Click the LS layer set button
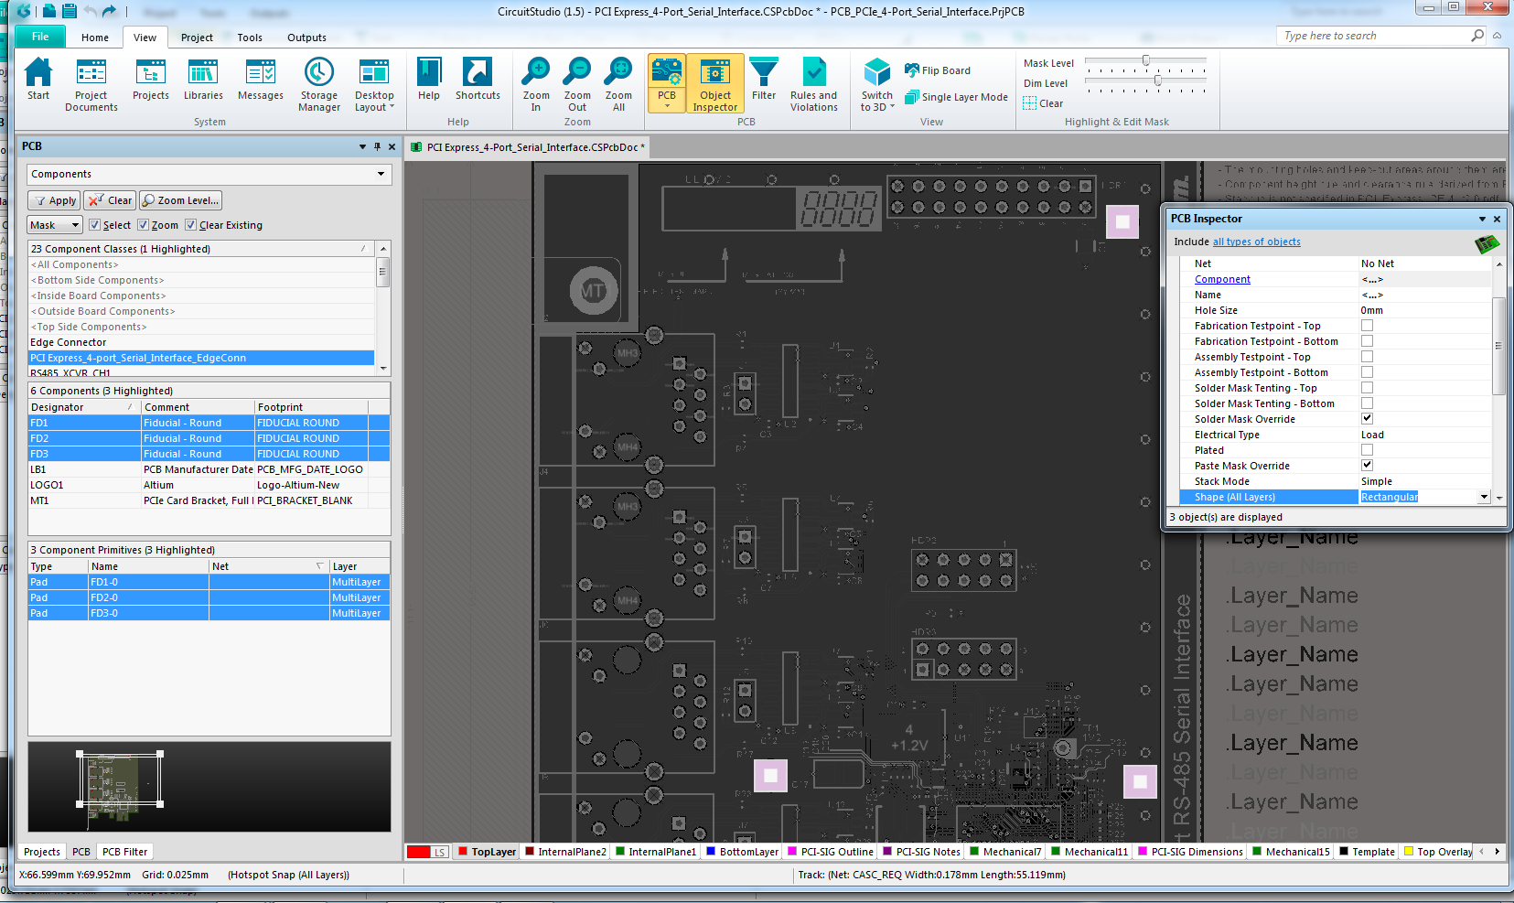The height and width of the screenshot is (903, 1514). [439, 852]
